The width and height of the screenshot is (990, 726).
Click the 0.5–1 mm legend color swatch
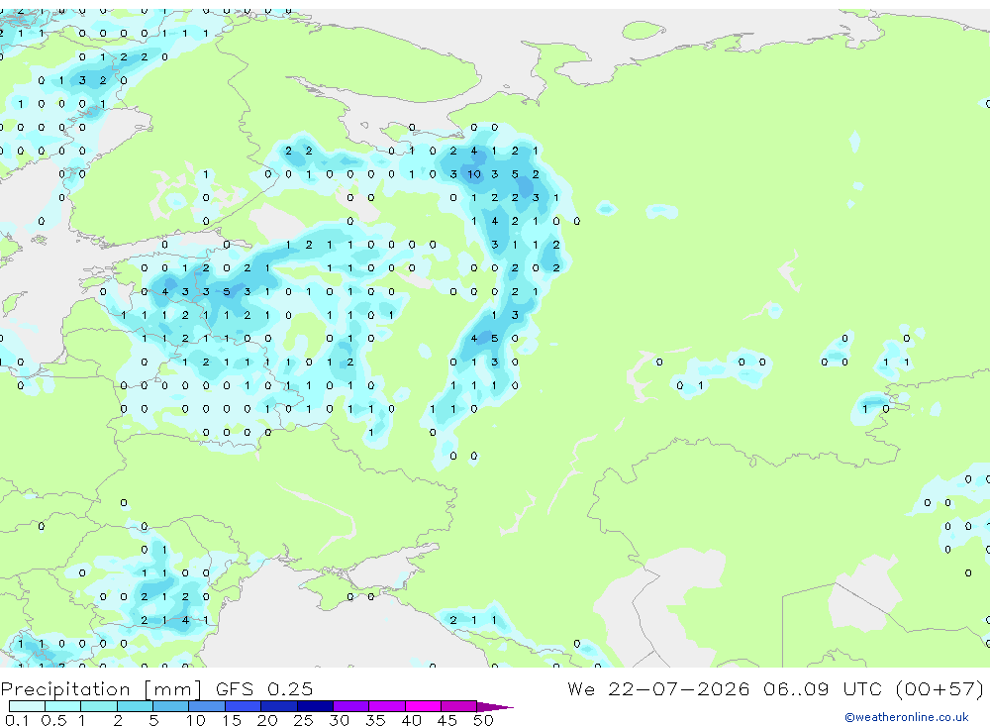[63, 706]
